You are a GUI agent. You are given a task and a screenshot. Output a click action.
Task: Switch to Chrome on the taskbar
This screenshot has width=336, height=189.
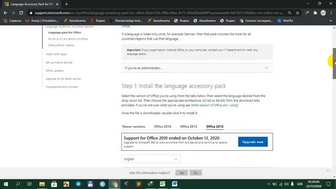(x=114, y=184)
